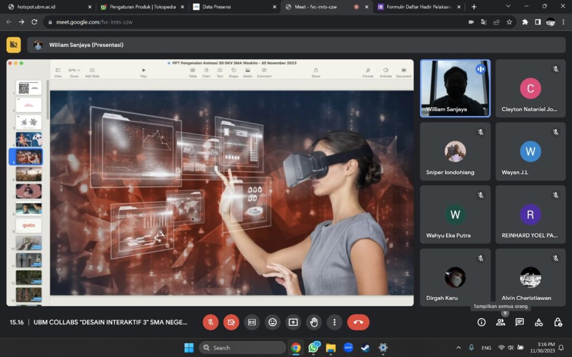The height and width of the screenshot is (357, 572).
Task: Open the Format panel in Keynote
Action: (368, 72)
